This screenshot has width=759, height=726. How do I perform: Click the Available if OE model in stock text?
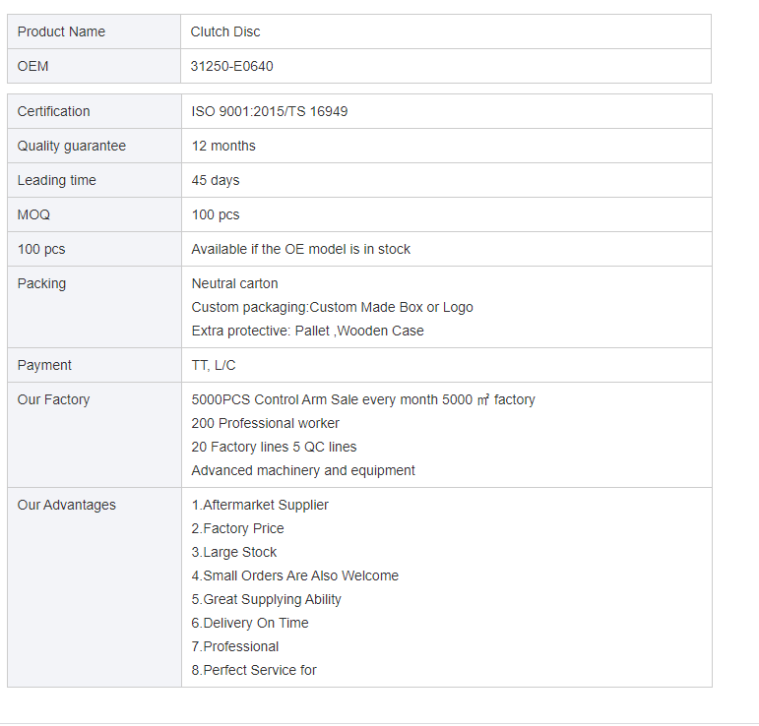click(x=300, y=249)
